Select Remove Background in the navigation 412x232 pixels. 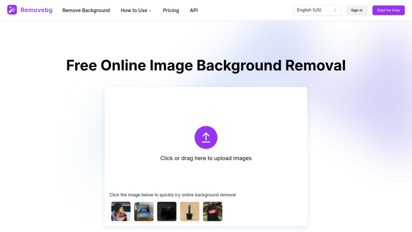pyautogui.click(x=86, y=10)
